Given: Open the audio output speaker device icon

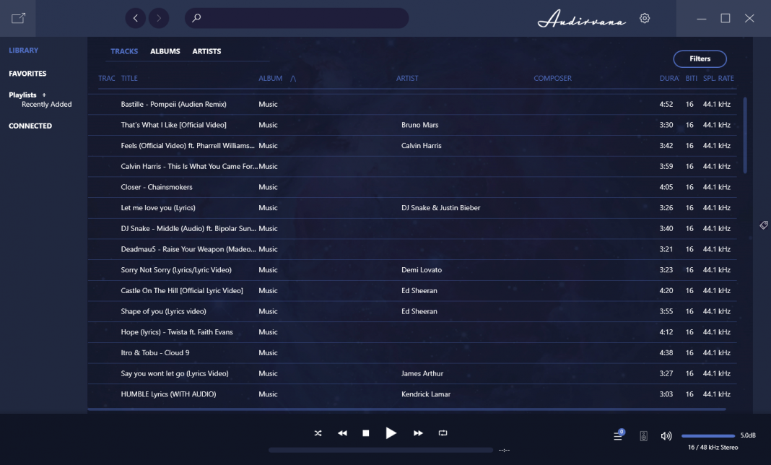Looking at the screenshot, I should [644, 436].
